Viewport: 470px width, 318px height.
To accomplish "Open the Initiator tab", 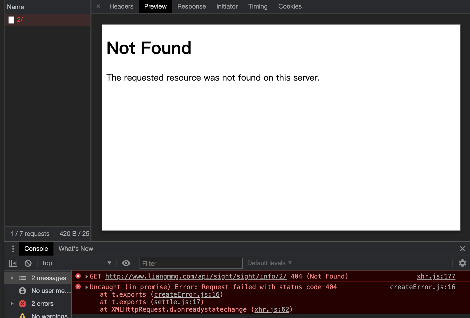I will click(227, 6).
